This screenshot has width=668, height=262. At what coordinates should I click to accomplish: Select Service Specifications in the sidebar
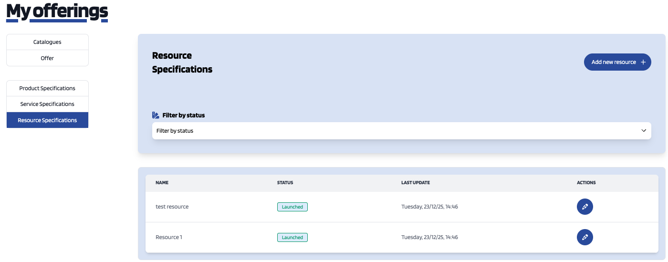[47, 104]
